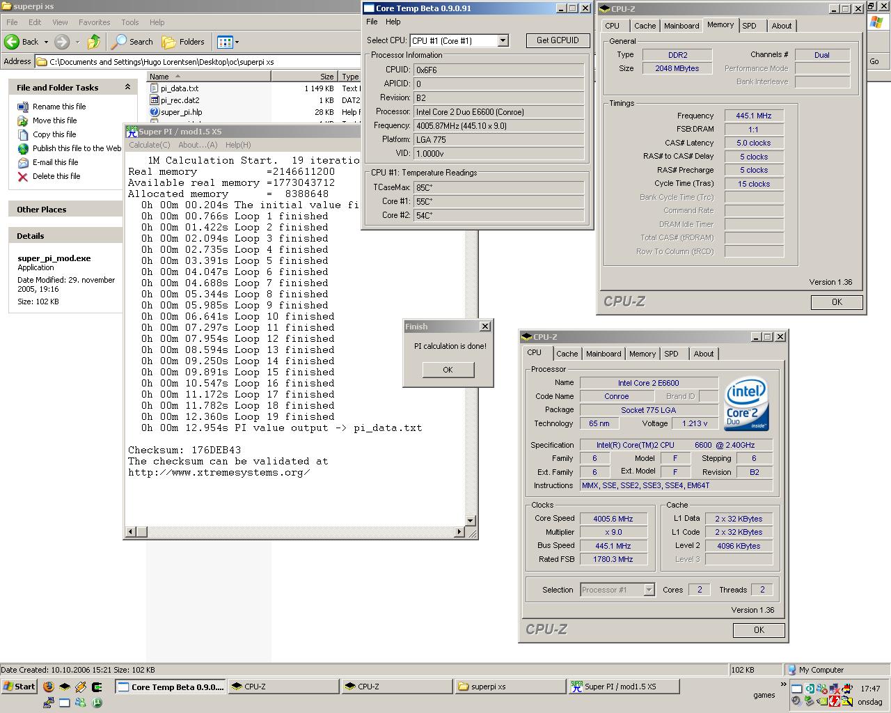Switch to SPD tab in upper CPU-Z window
The width and height of the screenshot is (891, 713).
point(749,26)
